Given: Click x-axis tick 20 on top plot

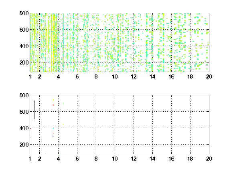Looking at the screenshot, I should click(x=209, y=76).
